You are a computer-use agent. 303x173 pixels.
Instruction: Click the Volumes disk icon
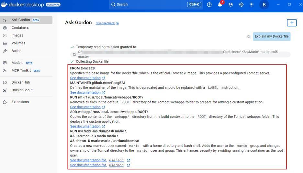point(5,43)
